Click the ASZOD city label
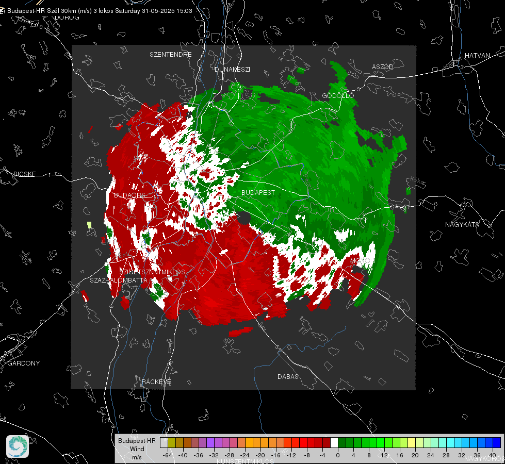 point(383,67)
